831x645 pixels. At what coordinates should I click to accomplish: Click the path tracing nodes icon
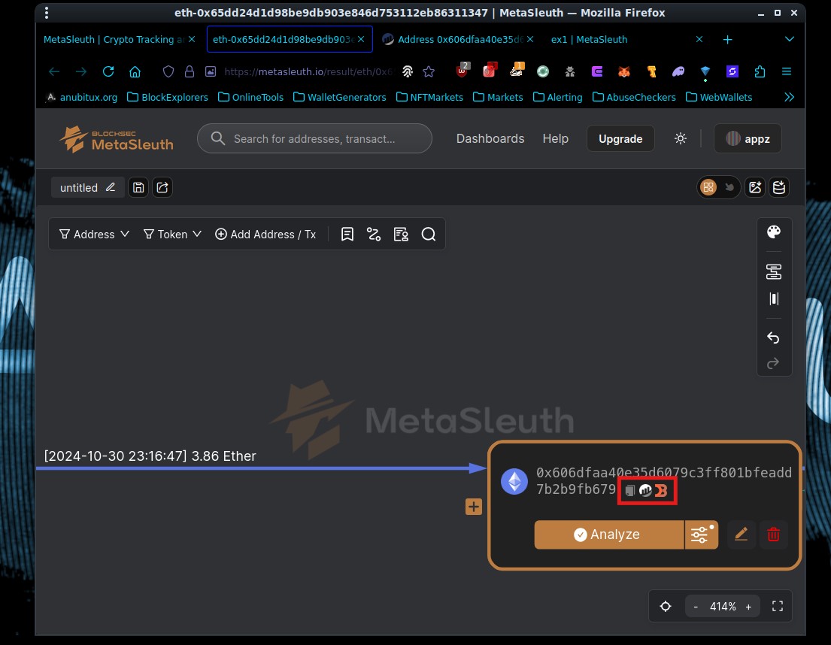pyautogui.click(x=374, y=234)
